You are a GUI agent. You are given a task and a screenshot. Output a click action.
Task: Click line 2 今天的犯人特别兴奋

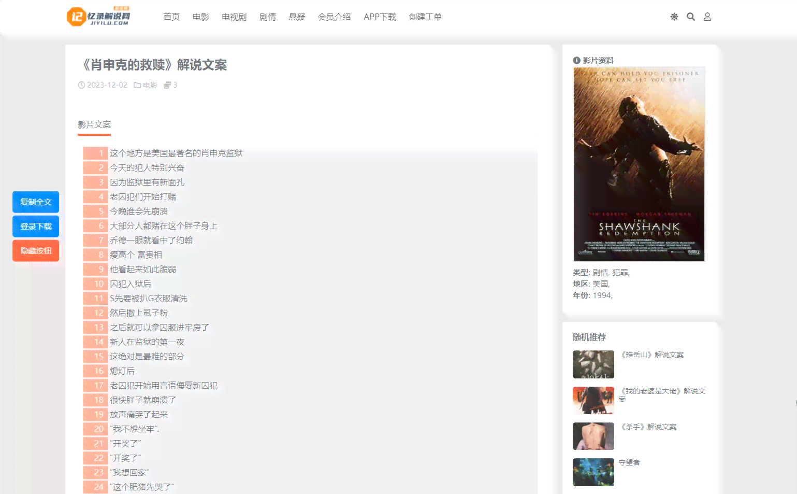[x=147, y=167]
